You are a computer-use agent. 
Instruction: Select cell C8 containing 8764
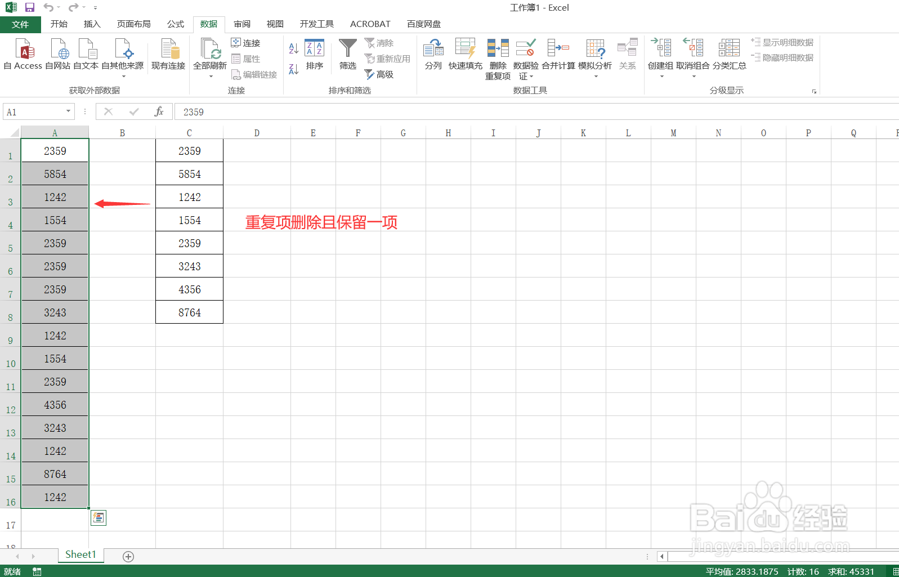click(189, 312)
